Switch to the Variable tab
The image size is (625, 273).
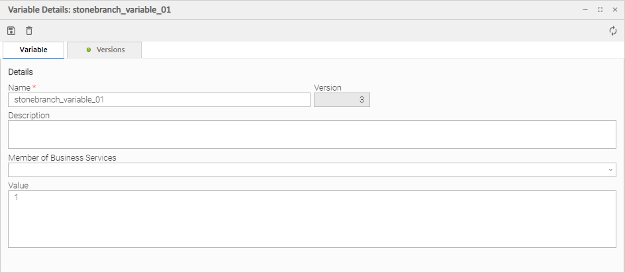[34, 50]
